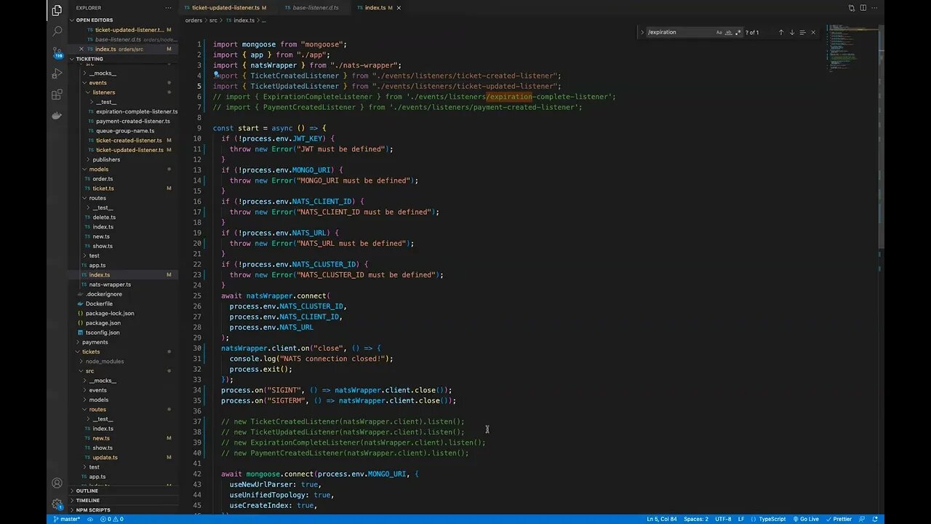Click Ln 5, Col 84 cursor position
This screenshot has width=931, height=524.
[662, 519]
